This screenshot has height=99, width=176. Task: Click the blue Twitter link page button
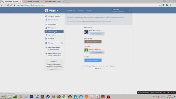[93, 60]
